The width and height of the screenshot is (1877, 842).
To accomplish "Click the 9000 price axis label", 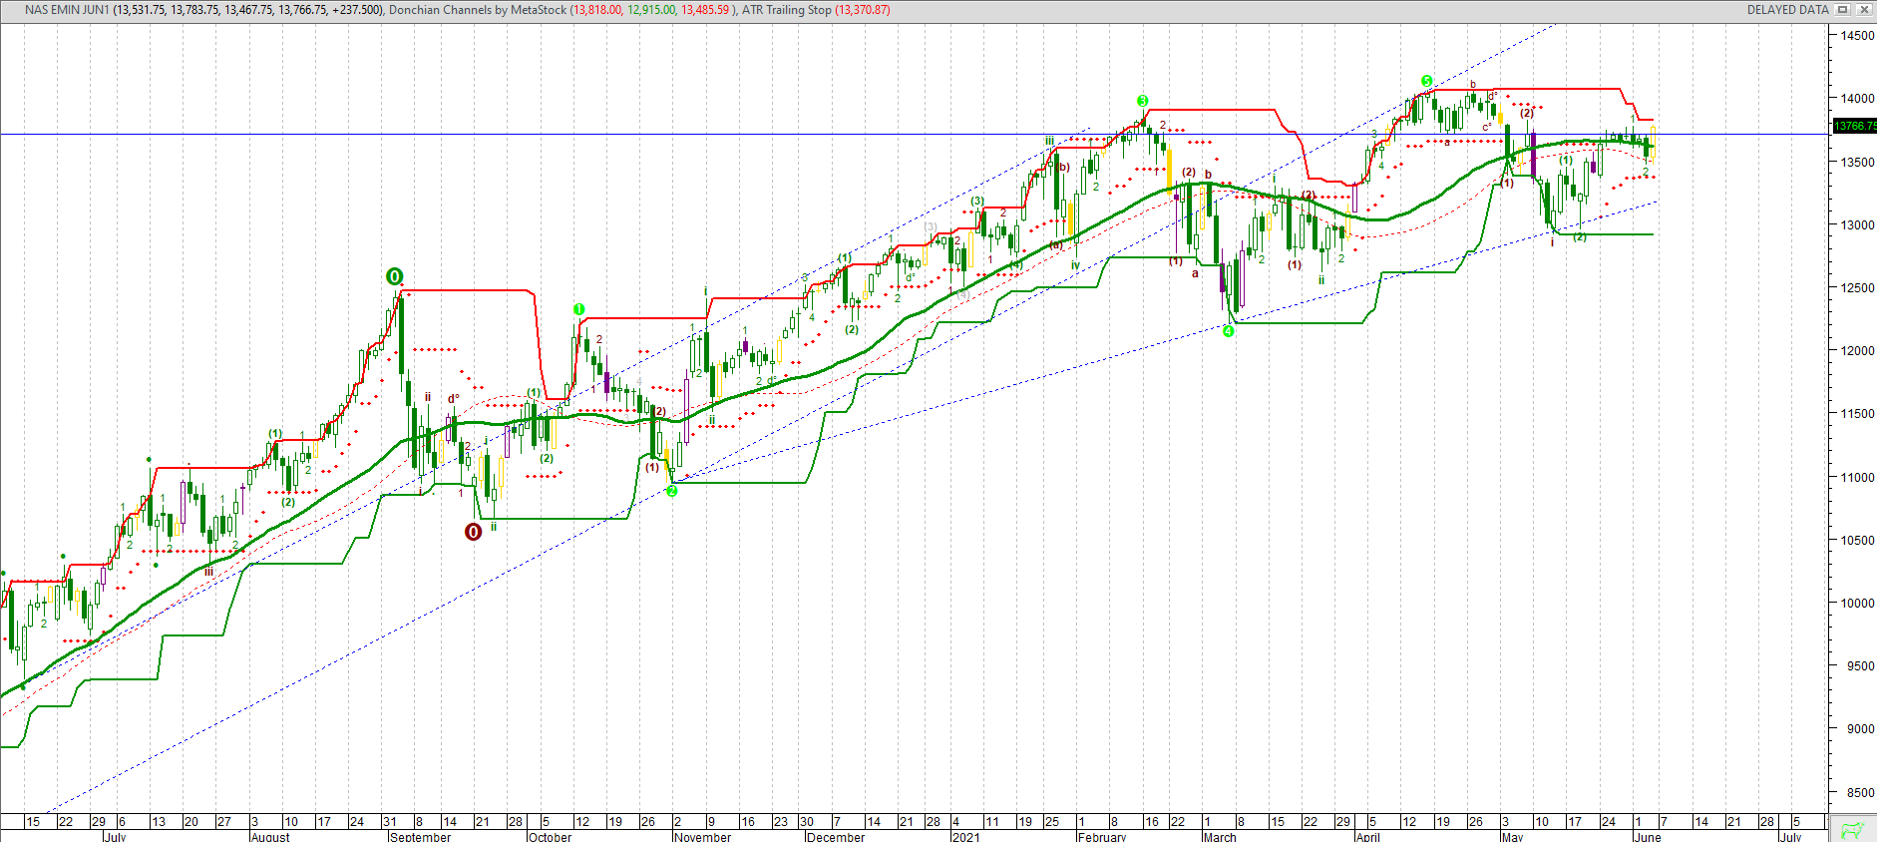I will (x=1860, y=728).
